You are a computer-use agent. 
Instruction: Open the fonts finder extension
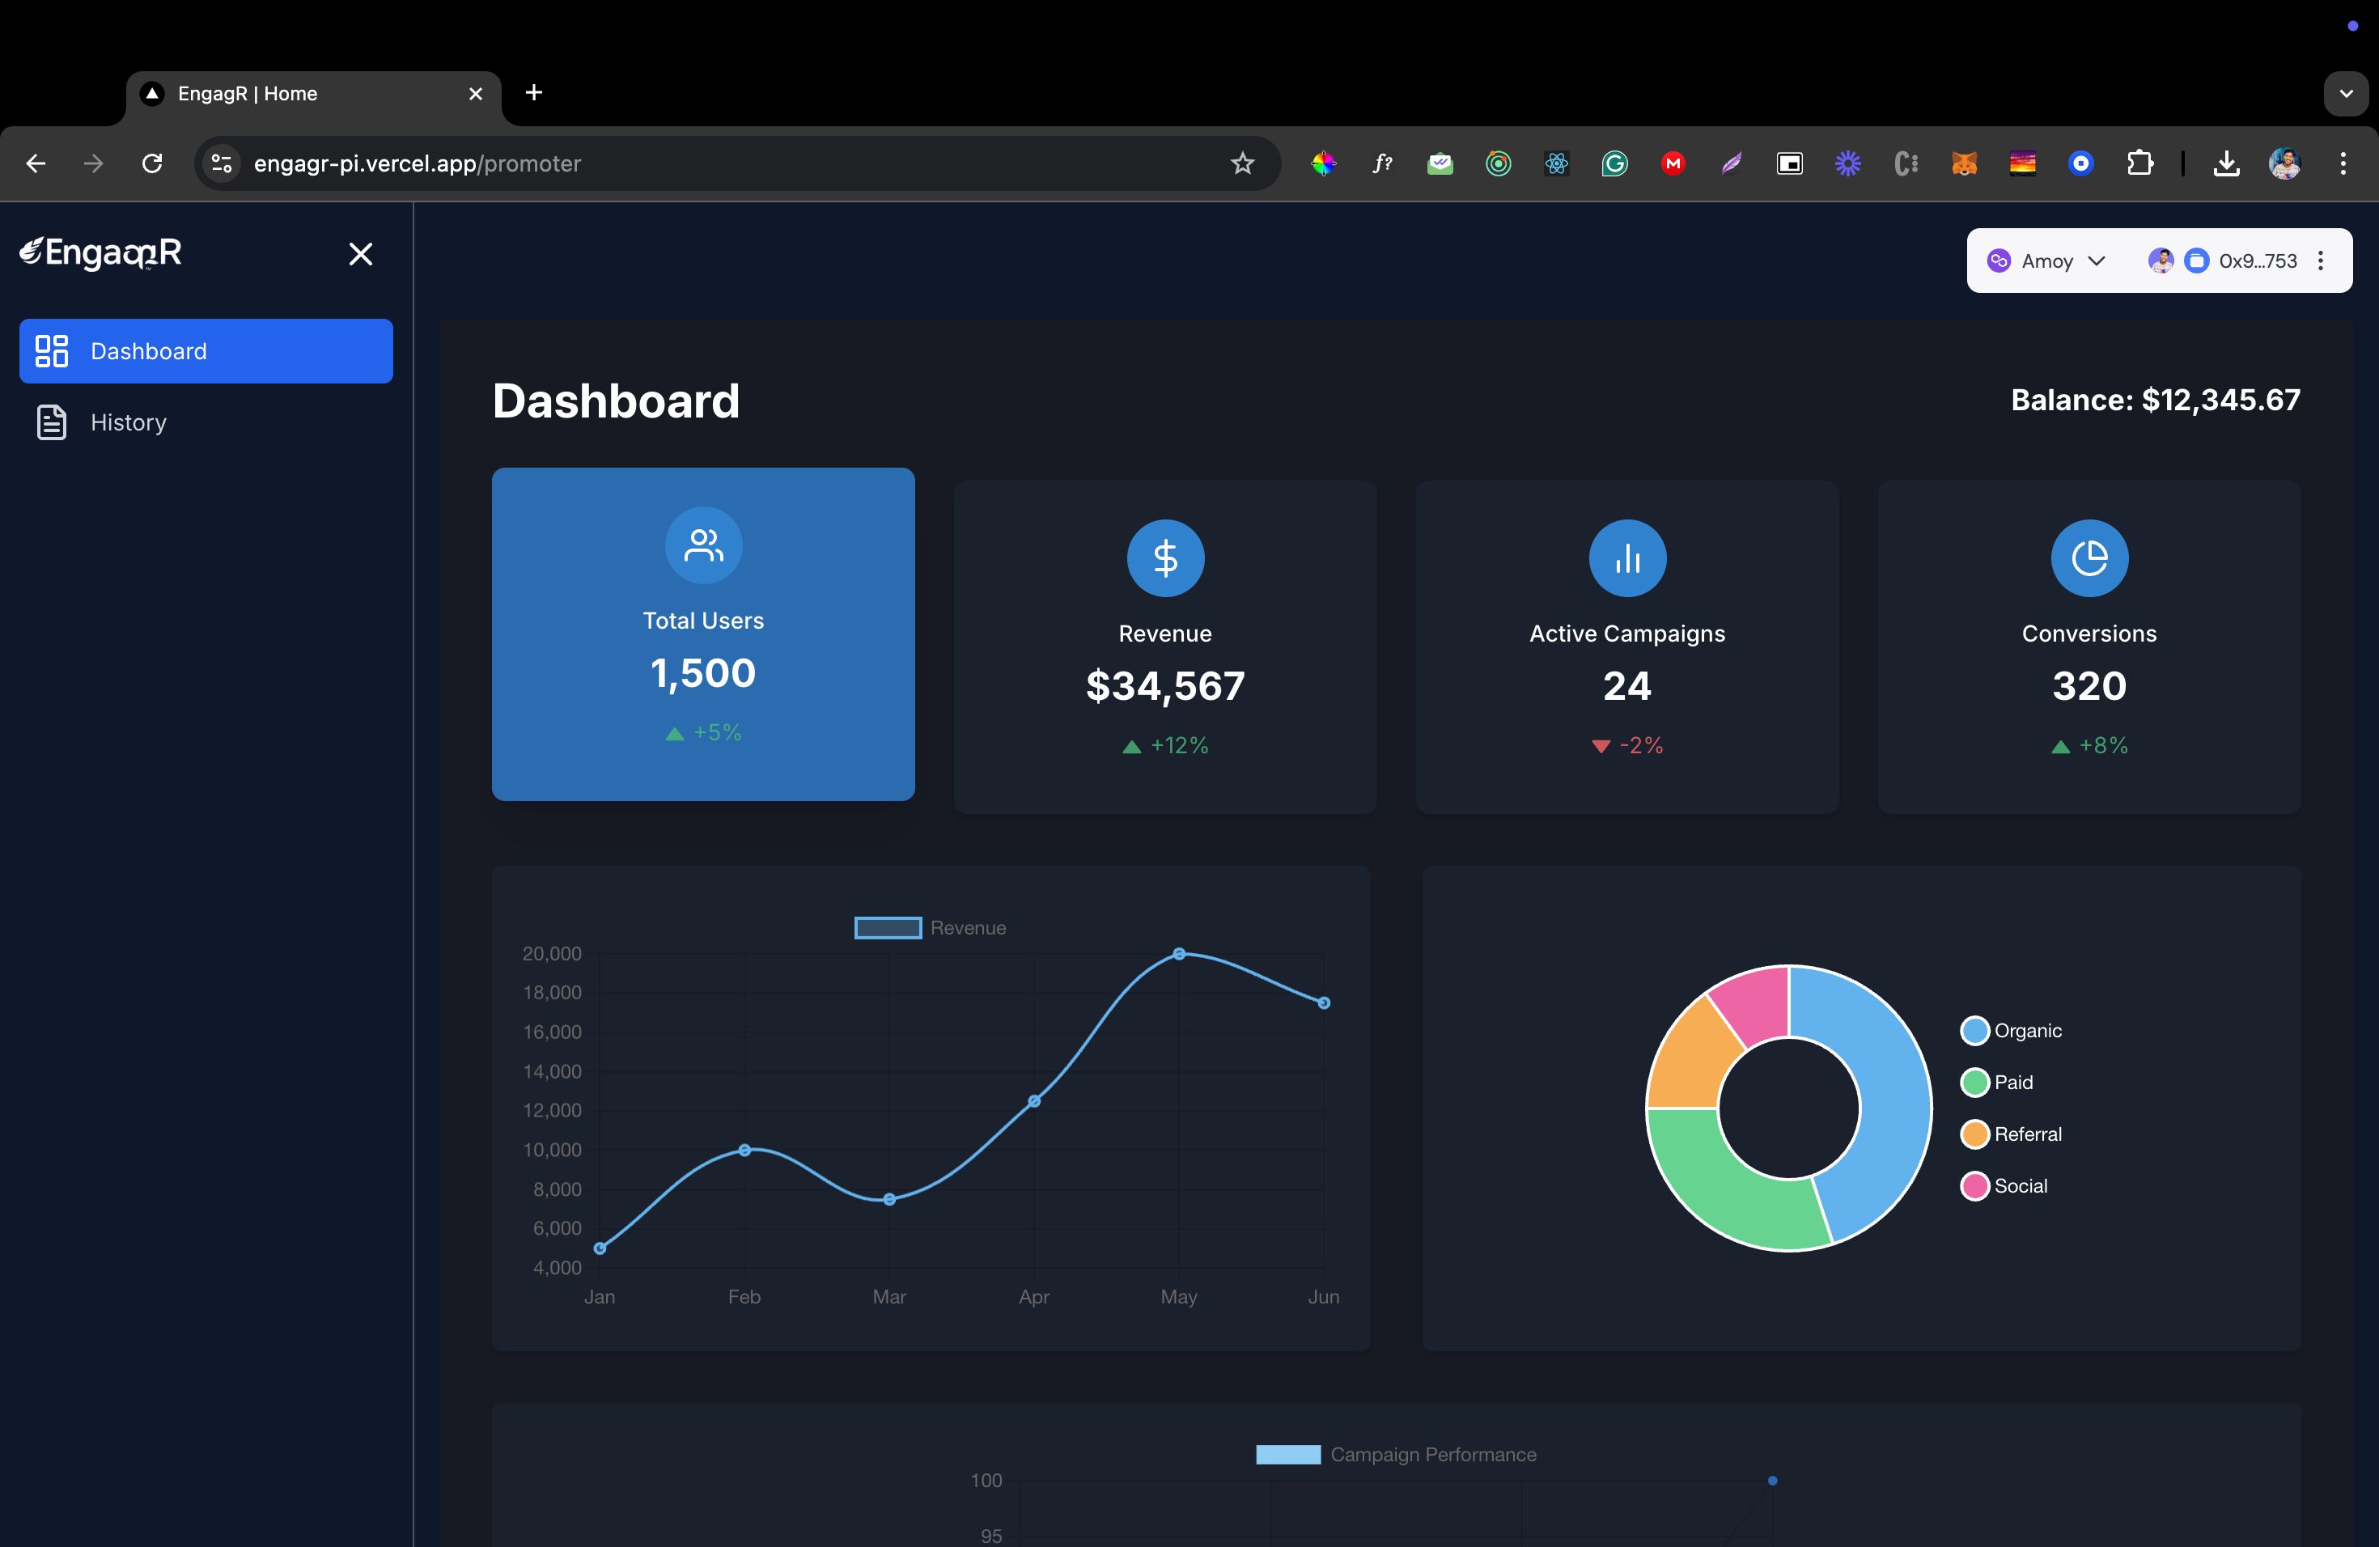(1381, 163)
